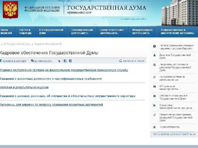Open the Законодательная деятельность menu
This screenshot has height=148, width=198.
pyautogui.click(x=82, y=32)
